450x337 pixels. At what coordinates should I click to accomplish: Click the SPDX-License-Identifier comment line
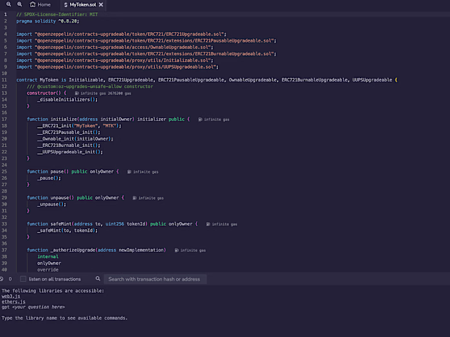click(57, 15)
